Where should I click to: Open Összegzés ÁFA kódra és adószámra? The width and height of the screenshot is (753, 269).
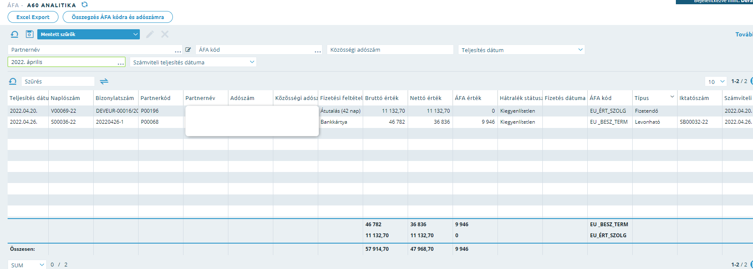tap(118, 17)
